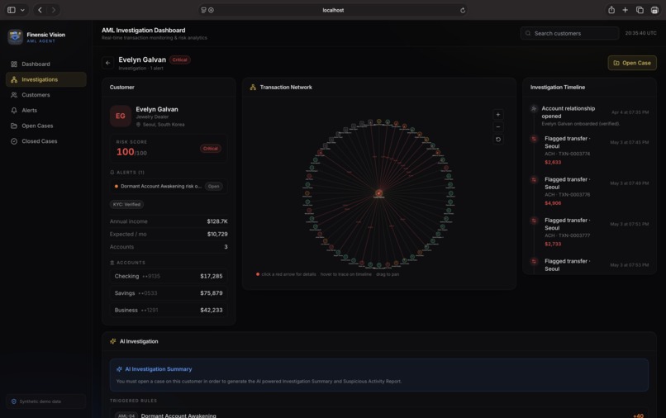Focus the Search customers field
The image size is (666, 418).
tap(569, 33)
